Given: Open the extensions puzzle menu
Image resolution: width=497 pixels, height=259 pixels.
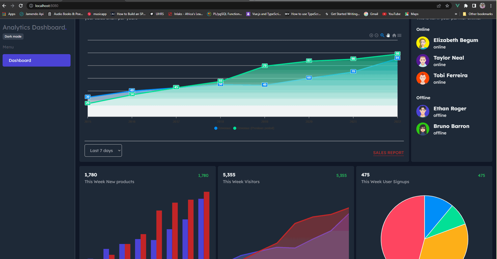Looking at the screenshot, I should pos(466,6).
